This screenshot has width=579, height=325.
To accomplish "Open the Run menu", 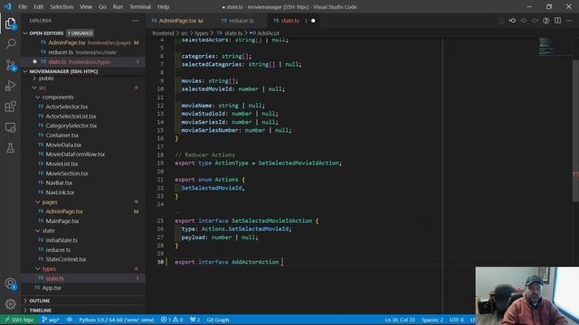I will (118, 6).
